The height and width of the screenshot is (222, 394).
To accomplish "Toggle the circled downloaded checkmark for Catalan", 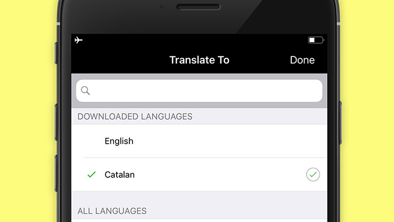I will (313, 175).
